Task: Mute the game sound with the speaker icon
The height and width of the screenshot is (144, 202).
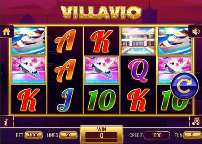Action: pyautogui.click(x=196, y=31)
